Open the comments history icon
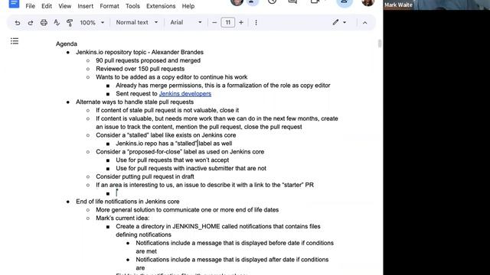490x275 pixels. click(292, 2)
